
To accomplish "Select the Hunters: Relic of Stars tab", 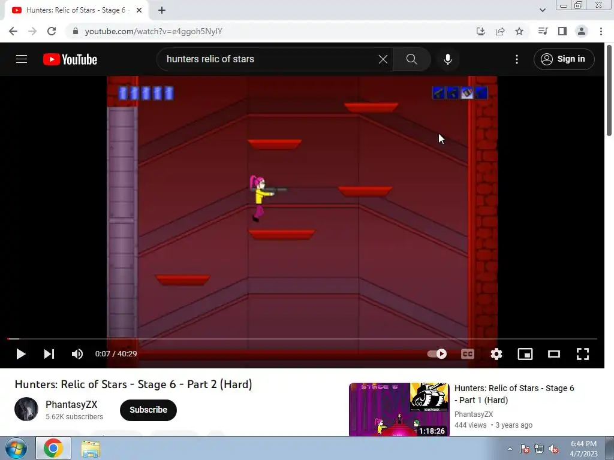I will 76,10.
